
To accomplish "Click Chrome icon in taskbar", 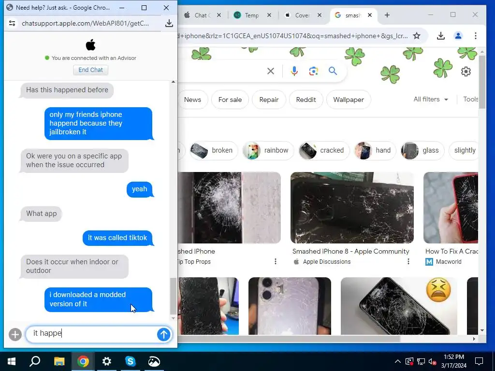I will point(83,361).
